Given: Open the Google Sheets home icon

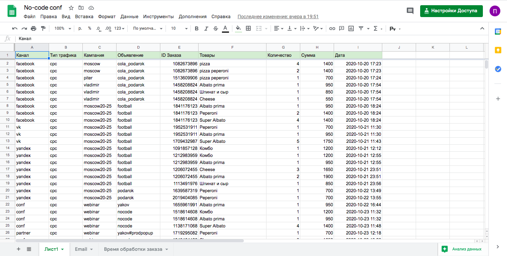Looking at the screenshot, I should pyautogui.click(x=12, y=11).
